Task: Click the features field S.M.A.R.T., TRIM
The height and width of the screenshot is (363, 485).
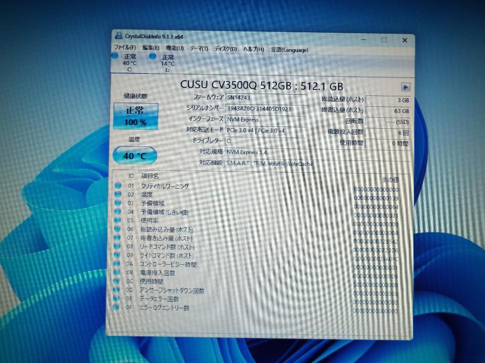Action: click(317, 163)
